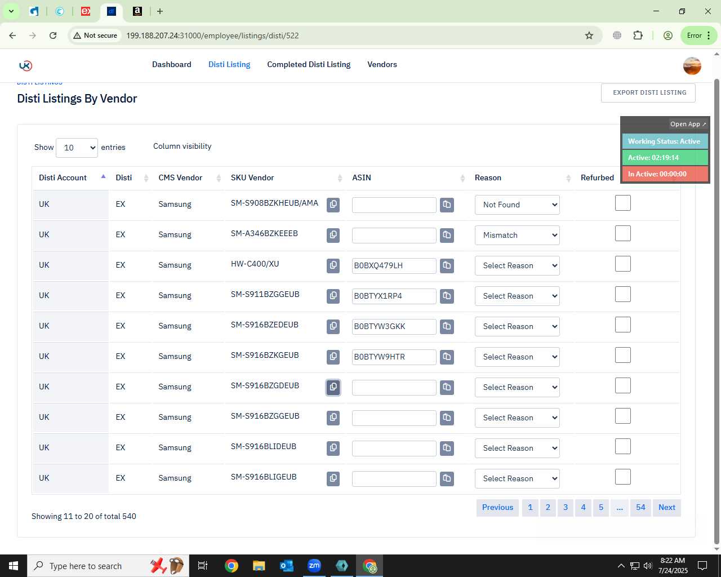Check Refurbed box for SM-S916BZKGEUB
This screenshot has height=577, width=721.
623,355
